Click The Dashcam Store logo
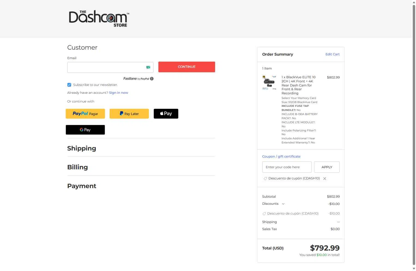Image resolution: width=416 pixels, height=271 pixels. 99,19
